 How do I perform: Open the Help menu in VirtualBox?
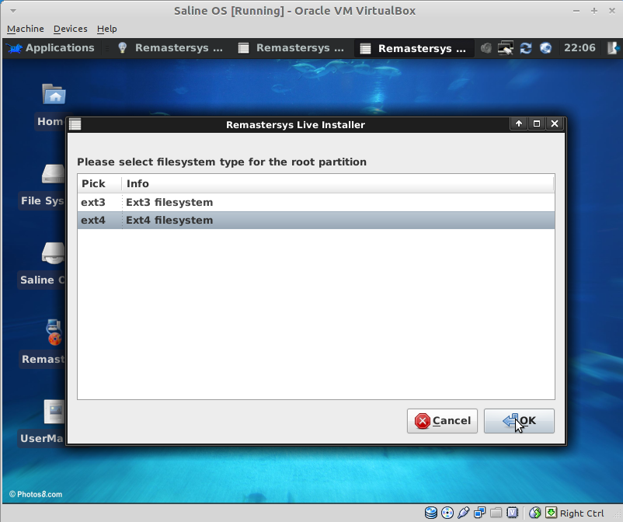tap(107, 29)
